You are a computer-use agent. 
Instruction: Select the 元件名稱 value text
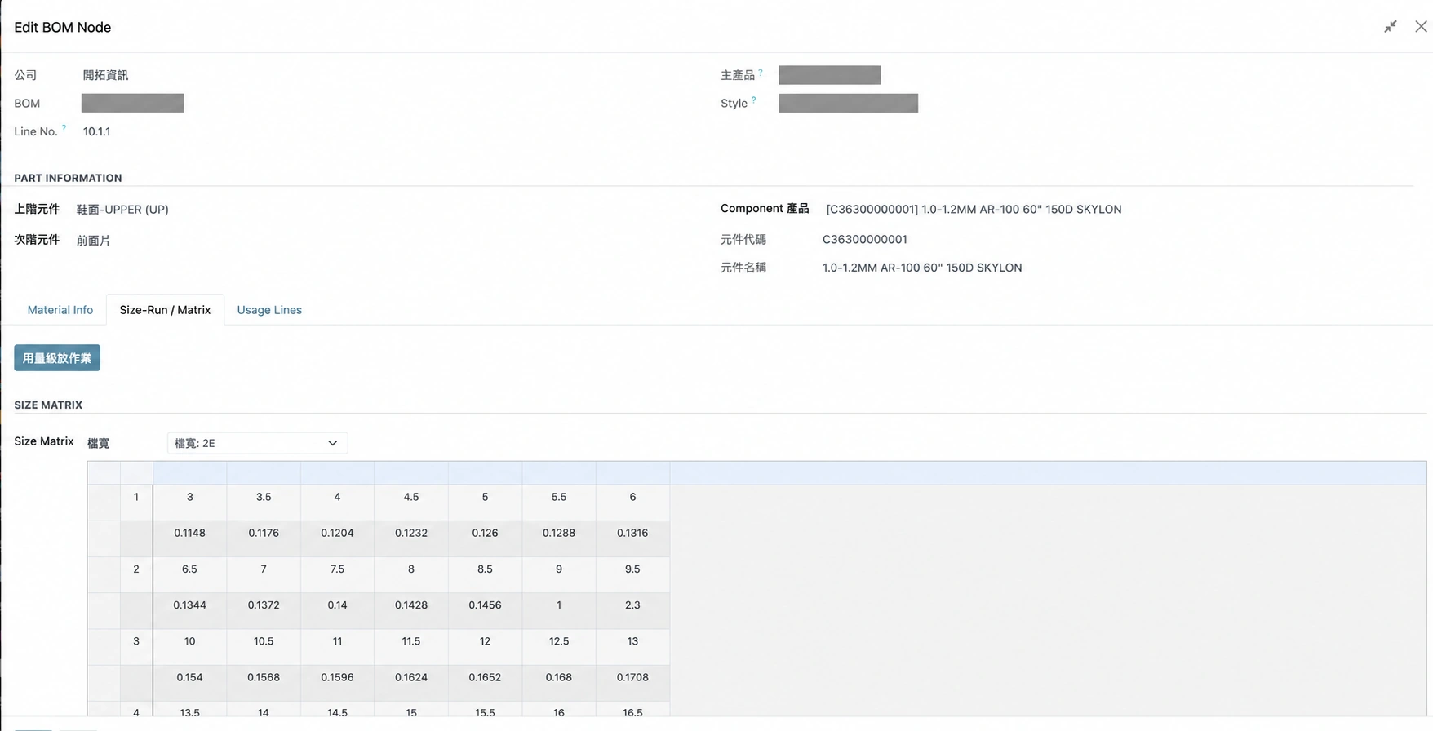[x=922, y=268]
